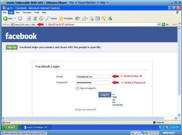Viewport: 182px width, 135px height.
Task: Click the taskbar clock 12:26 PM
Action: pyautogui.click(x=174, y=127)
